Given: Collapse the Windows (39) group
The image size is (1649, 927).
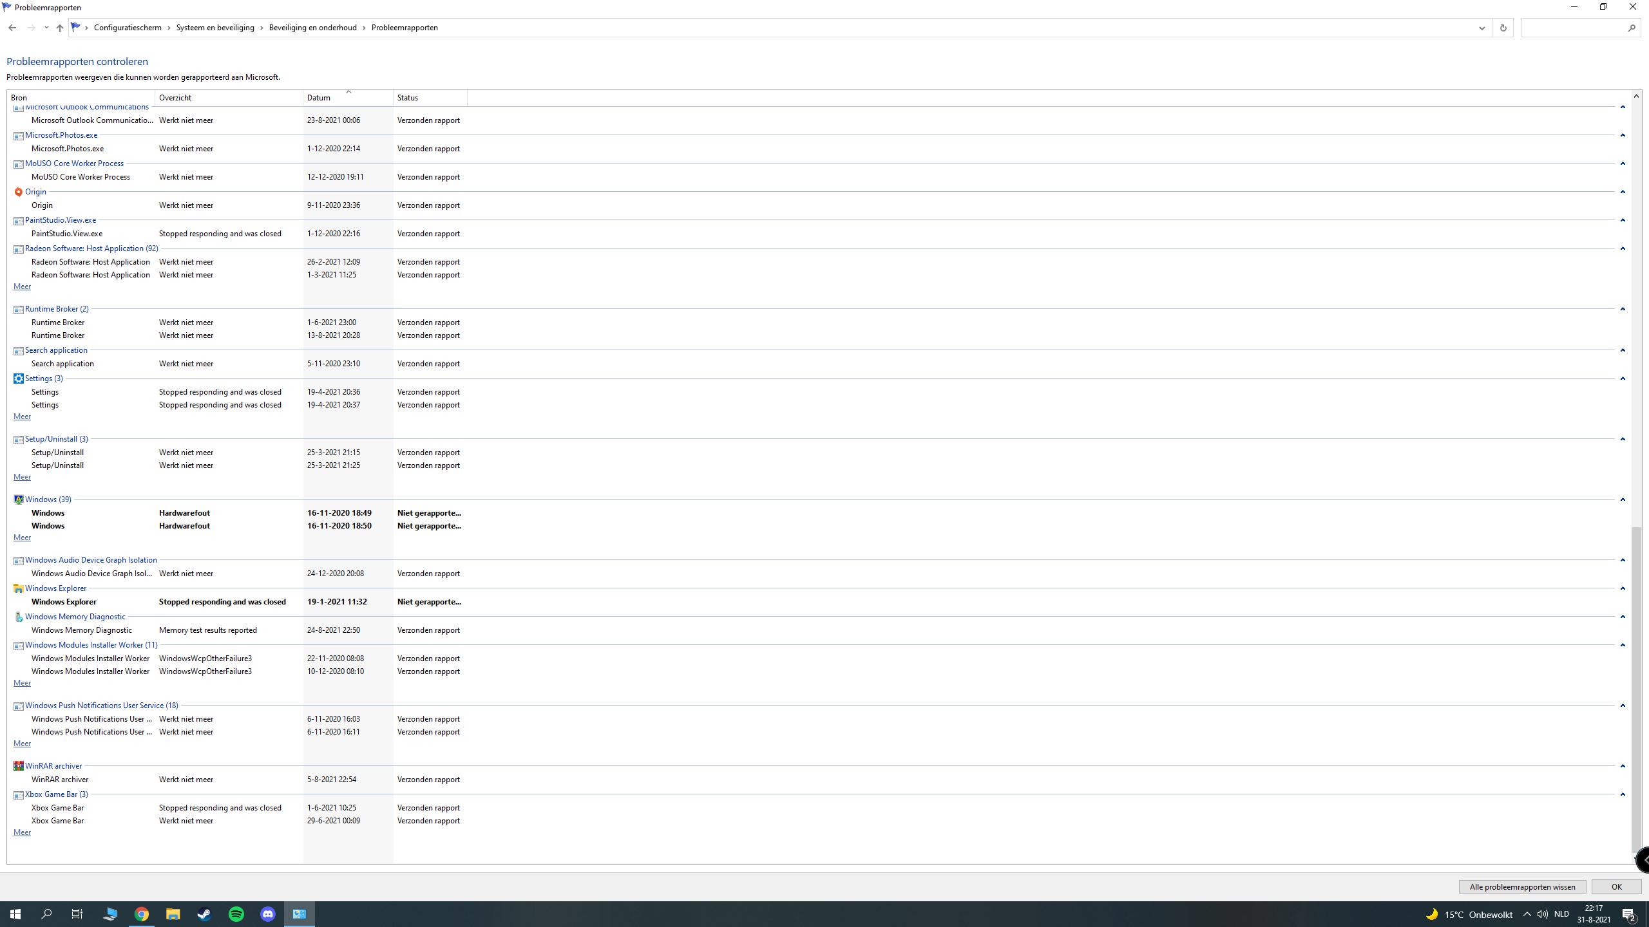Looking at the screenshot, I should pyautogui.click(x=1623, y=500).
